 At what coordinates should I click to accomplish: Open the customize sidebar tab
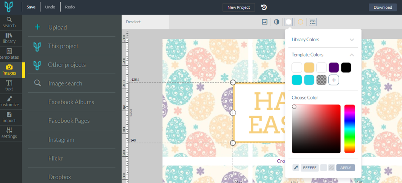point(9,101)
